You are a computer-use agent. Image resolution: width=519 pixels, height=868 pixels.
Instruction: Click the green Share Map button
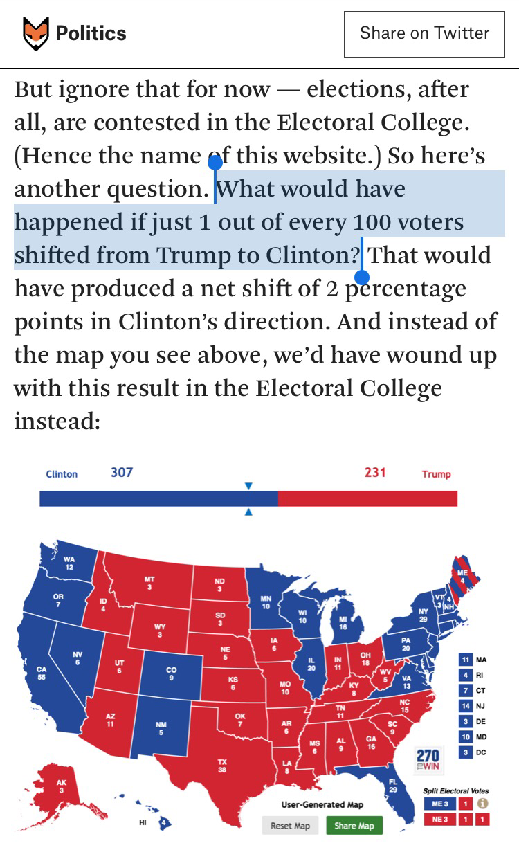(354, 826)
